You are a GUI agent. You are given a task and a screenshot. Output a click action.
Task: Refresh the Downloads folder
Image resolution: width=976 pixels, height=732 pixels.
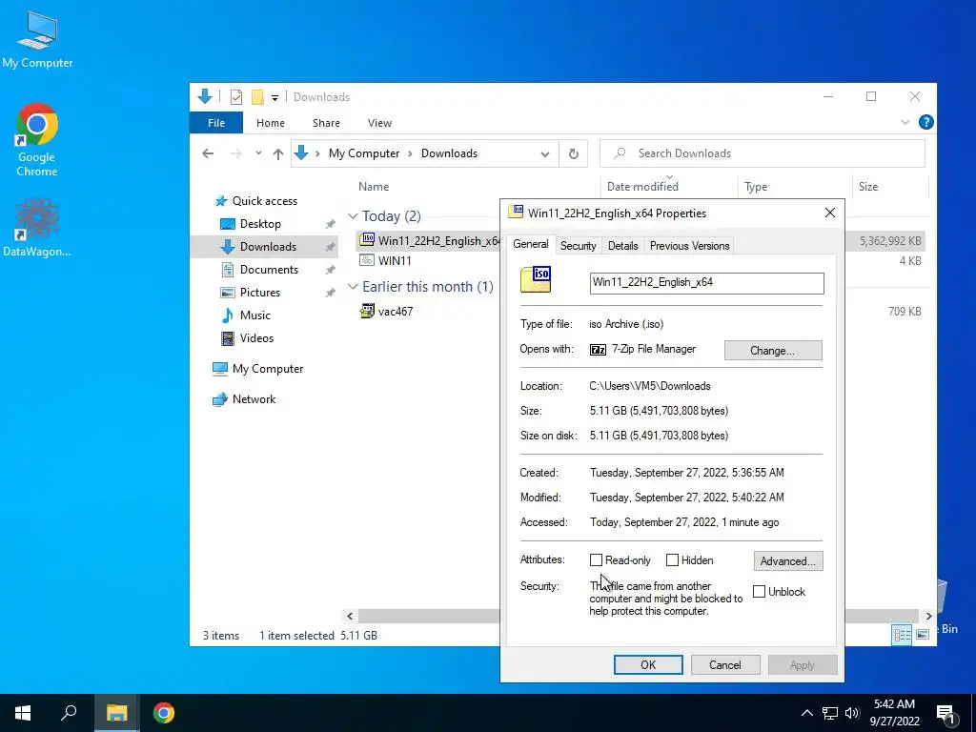573,153
